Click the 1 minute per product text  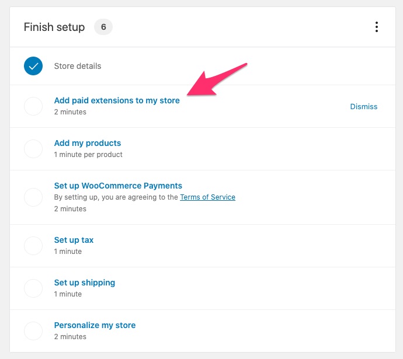pyautogui.click(x=88, y=154)
